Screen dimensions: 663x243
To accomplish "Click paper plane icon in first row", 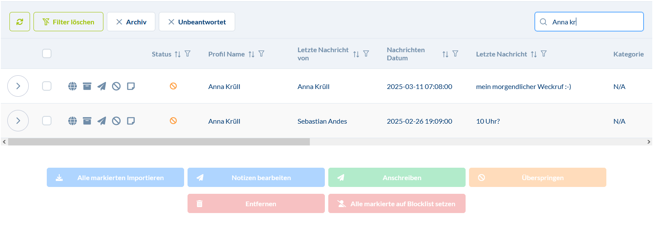I will click(102, 86).
